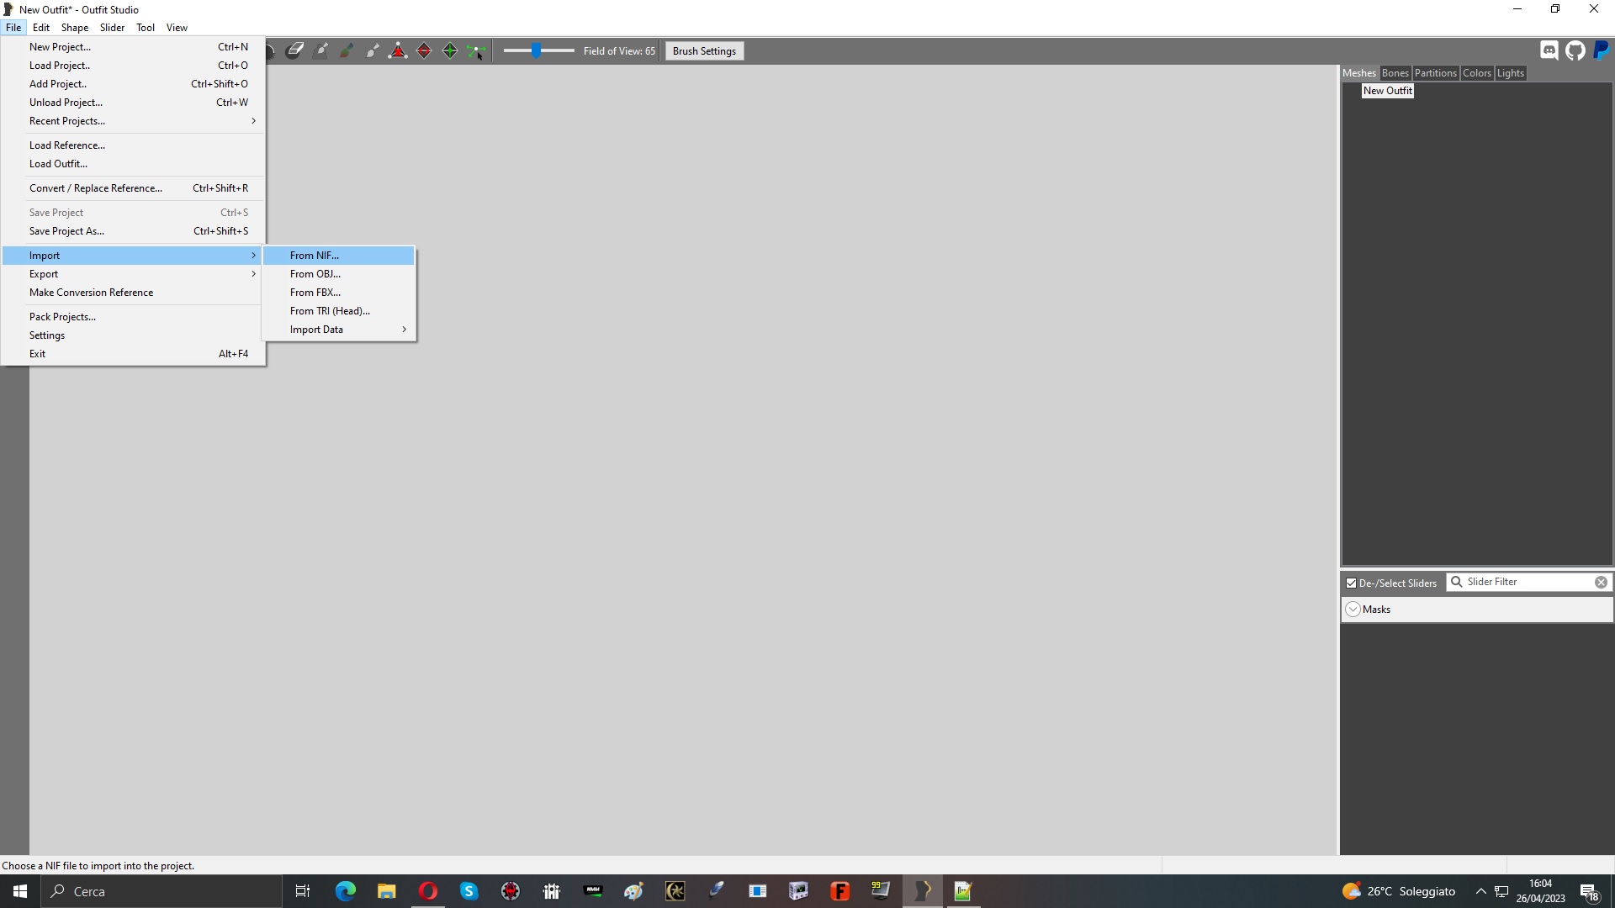Choose From NIF... in the Import submenu
The height and width of the screenshot is (908, 1615).
(339, 256)
